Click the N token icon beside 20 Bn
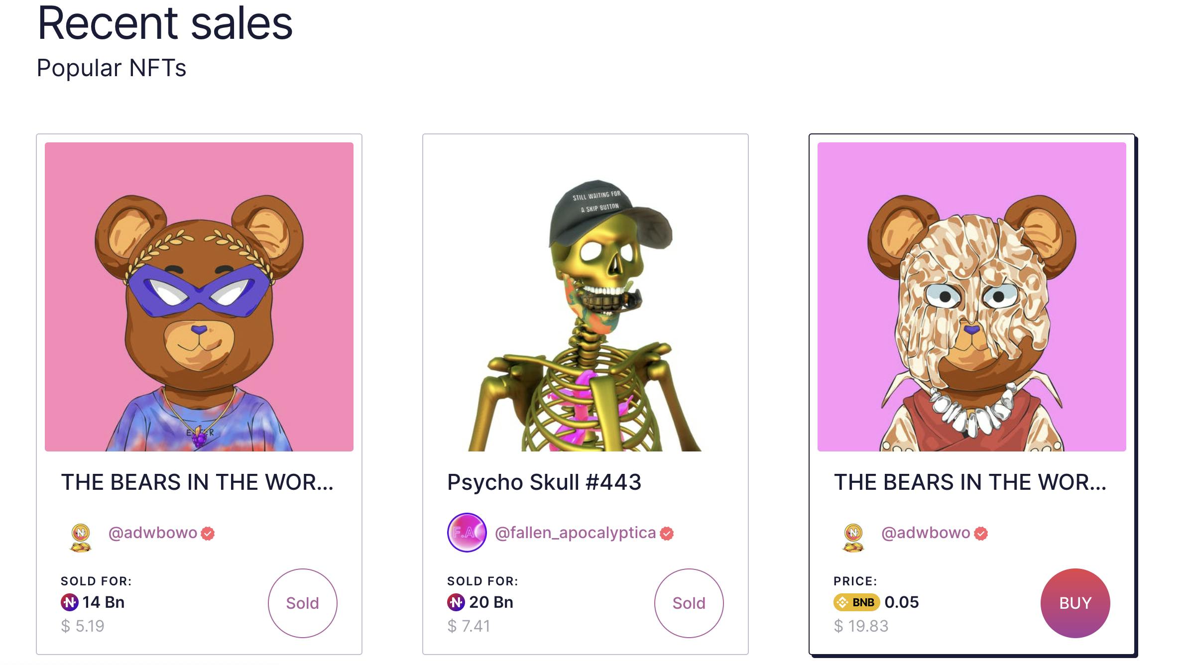Viewport: 1189px width, 665px height. coord(456,602)
